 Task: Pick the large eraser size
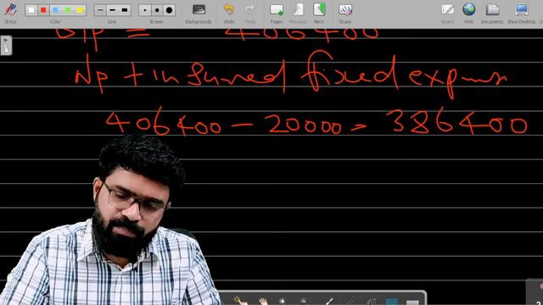coord(169,10)
